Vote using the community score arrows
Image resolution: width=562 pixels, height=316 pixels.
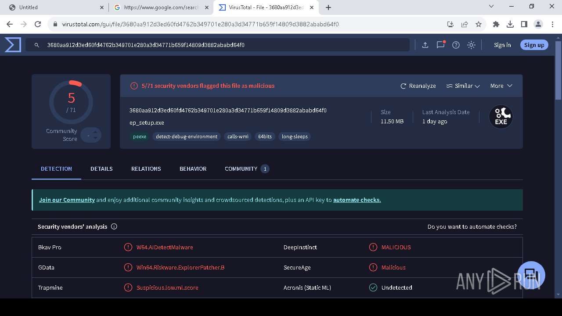95,135
